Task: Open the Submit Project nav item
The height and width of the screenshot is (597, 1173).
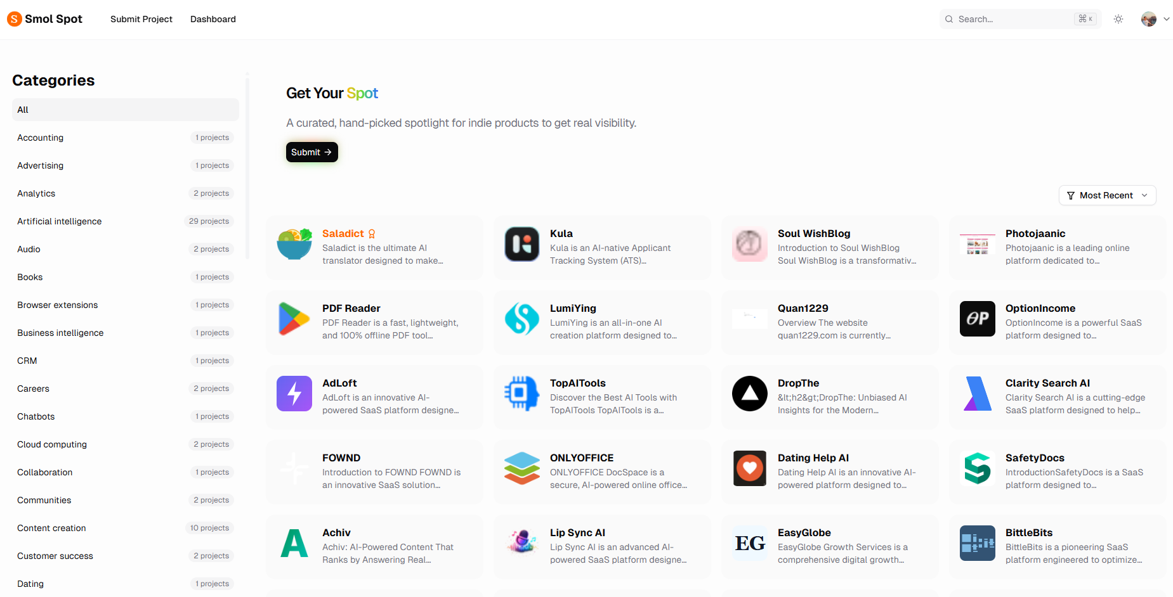Action: point(141,19)
